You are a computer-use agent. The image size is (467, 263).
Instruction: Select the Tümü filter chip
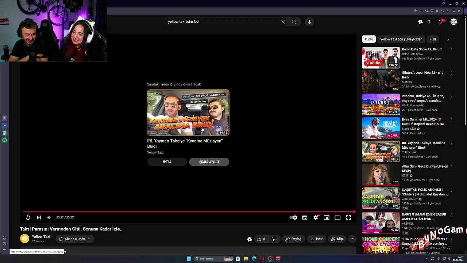tap(369, 39)
